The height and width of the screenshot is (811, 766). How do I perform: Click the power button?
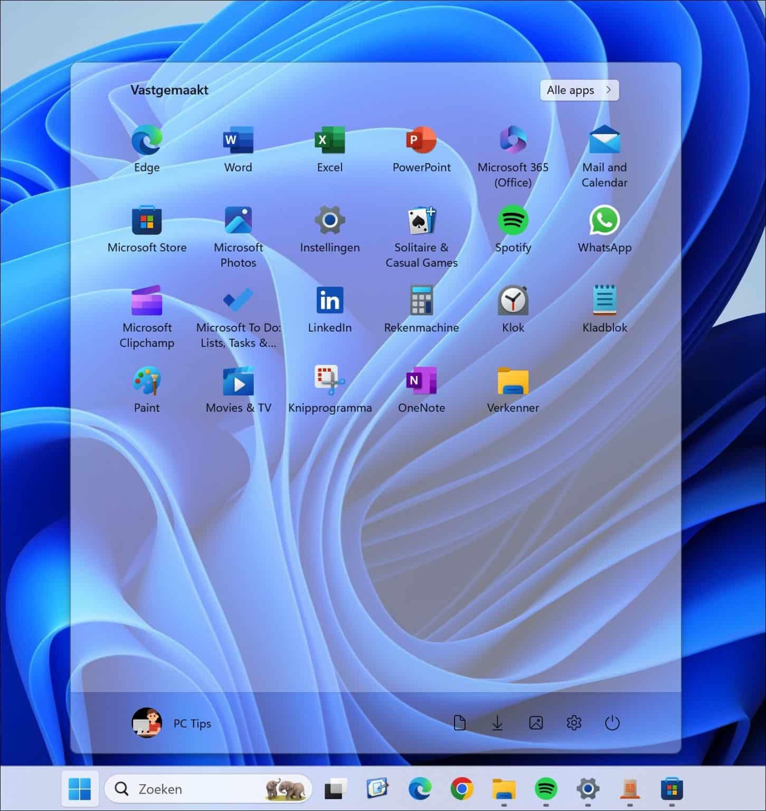tap(612, 723)
